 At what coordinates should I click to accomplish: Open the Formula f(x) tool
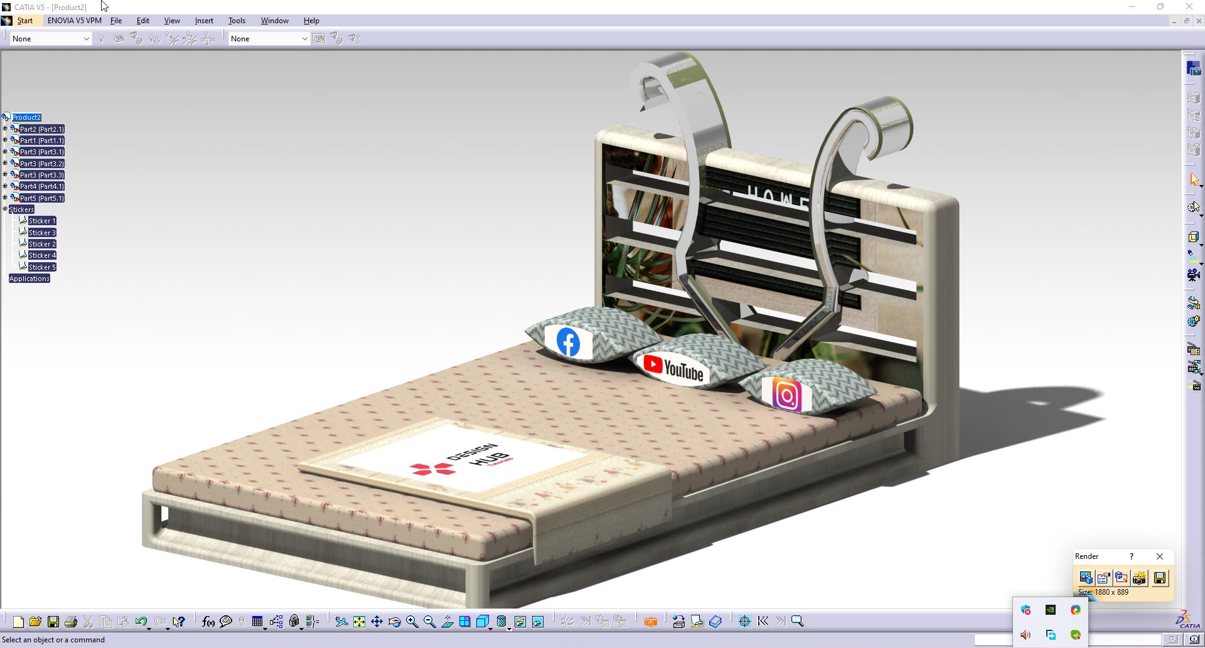click(208, 622)
